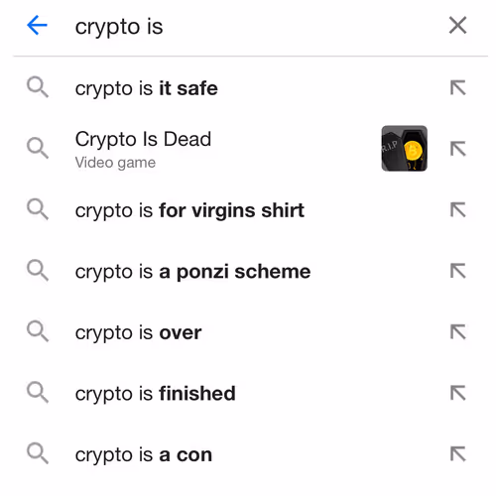
Task: Click magnifier icon beside 'crypto is a con'
Action: click(x=38, y=453)
